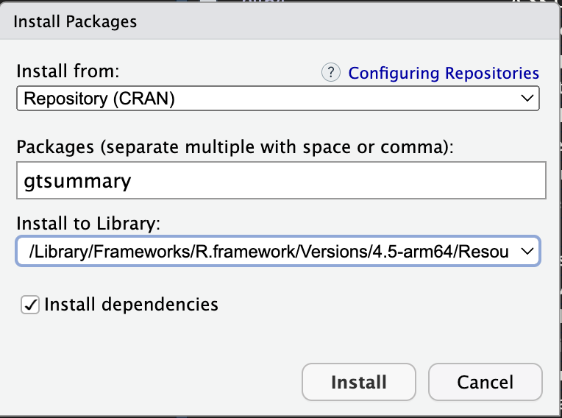This screenshot has width=562, height=418.
Task: Click the Install from: label
Action: click(x=68, y=71)
